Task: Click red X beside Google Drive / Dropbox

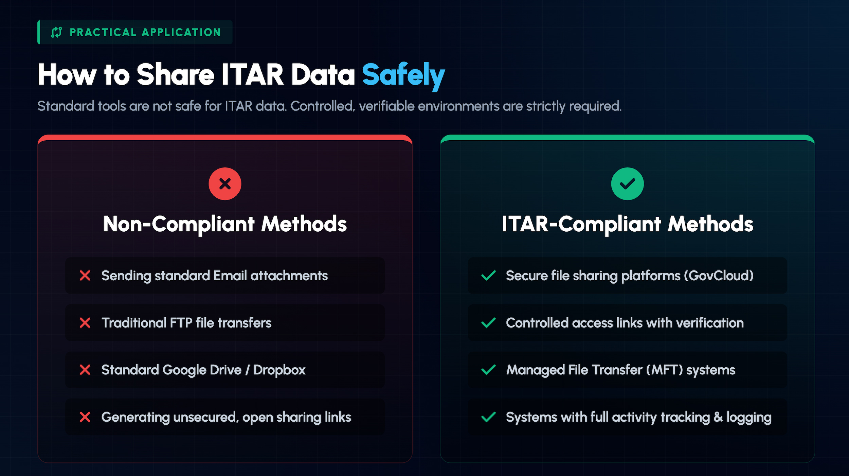Action: 85,370
